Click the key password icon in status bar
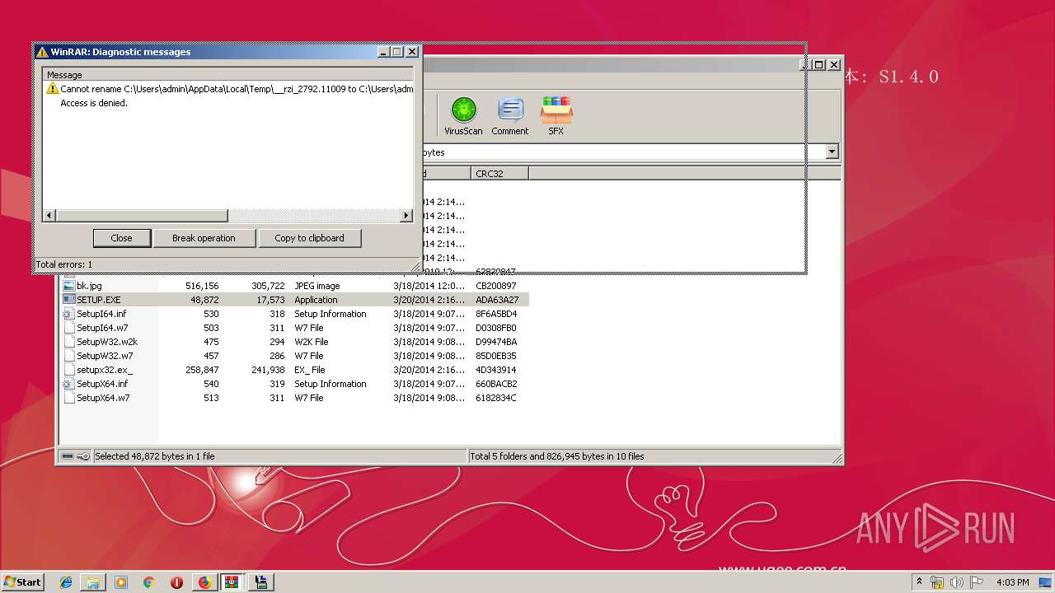Image resolution: width=1055 pixels, height=593 pixels. coord(83,456)
